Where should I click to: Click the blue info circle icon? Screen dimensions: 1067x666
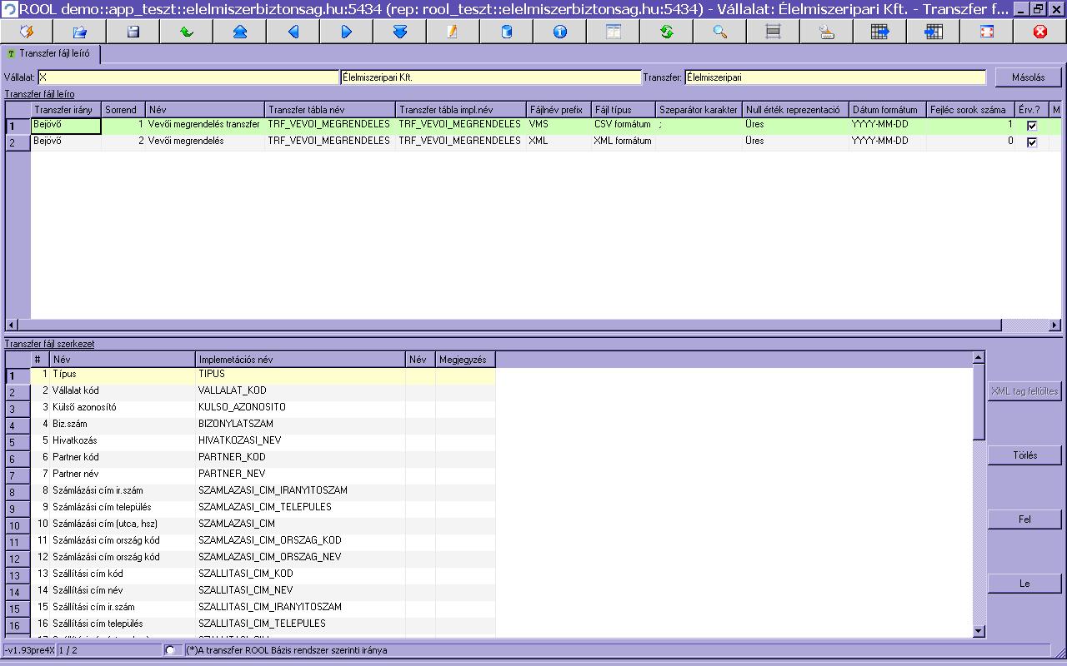[x=559, y=32]
